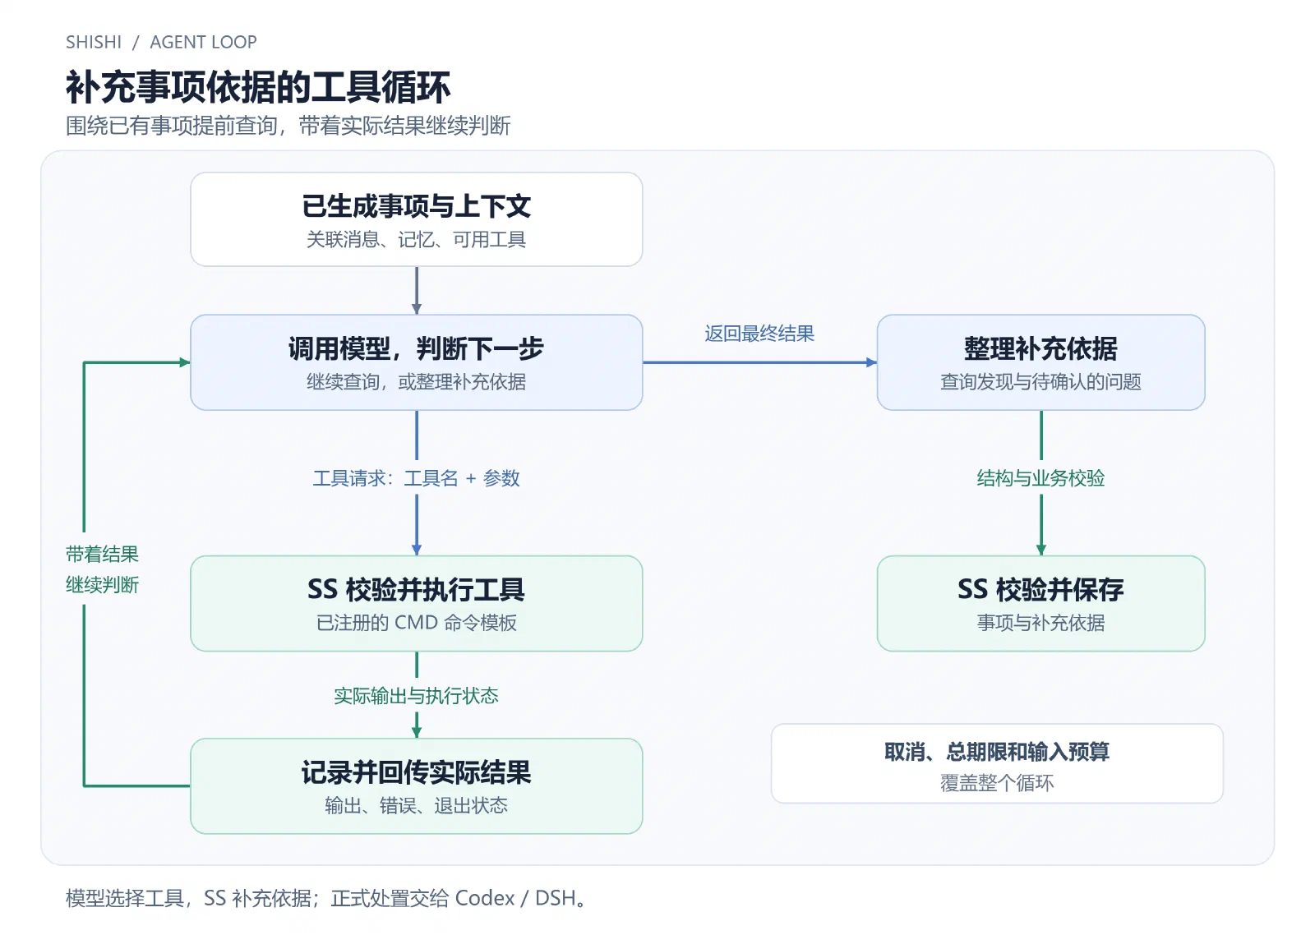Select the '已生成事项与上下文' box
The height and width of the screenshot is (935, 1315).
point(417,219)
